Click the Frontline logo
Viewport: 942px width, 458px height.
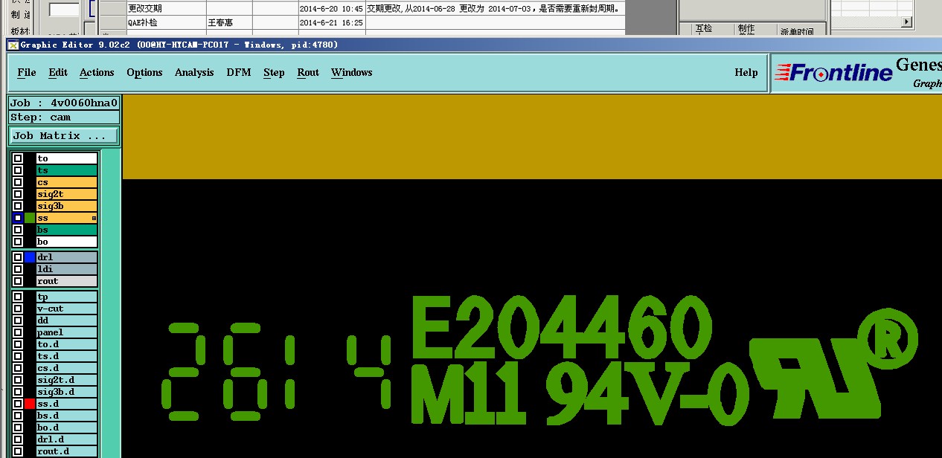[833, 72]
